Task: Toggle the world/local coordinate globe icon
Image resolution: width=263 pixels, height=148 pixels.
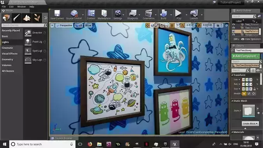Action: tap(162, 25)
